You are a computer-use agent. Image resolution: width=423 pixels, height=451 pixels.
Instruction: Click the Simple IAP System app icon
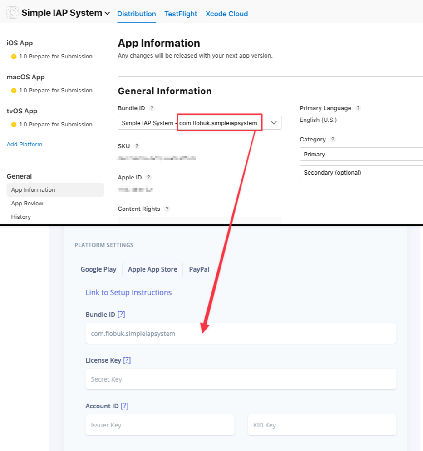coord(13,13)
